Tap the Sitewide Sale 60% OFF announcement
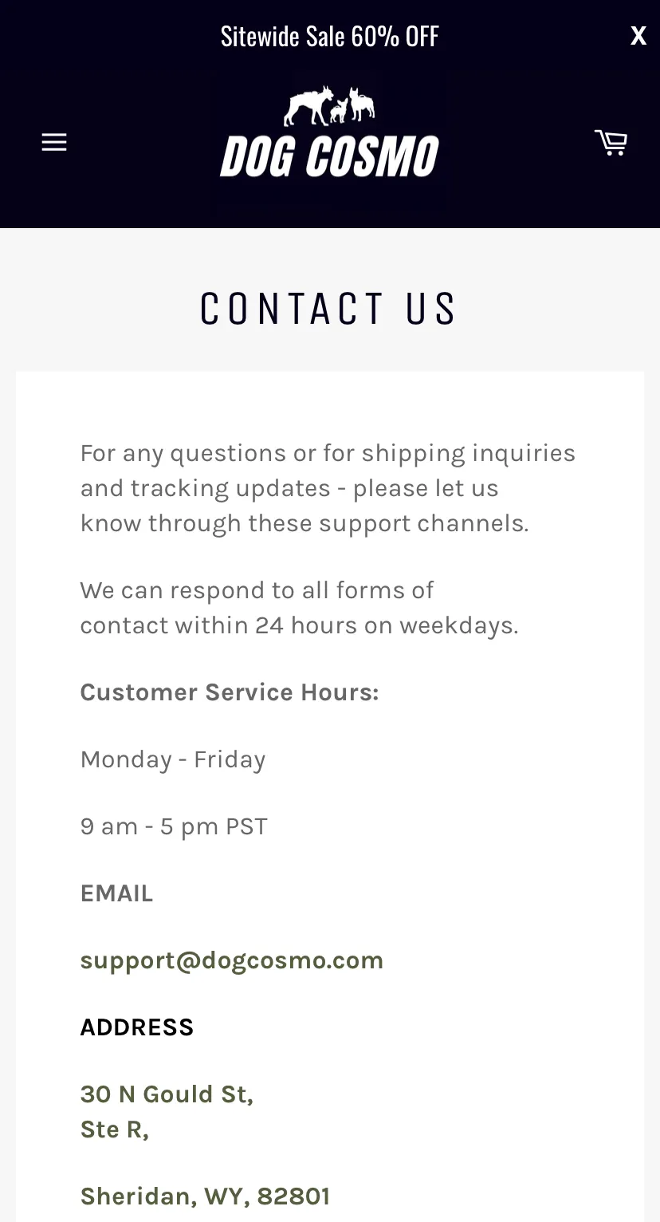This screenshot has width=660, height=1222. (x=329, y=36)
